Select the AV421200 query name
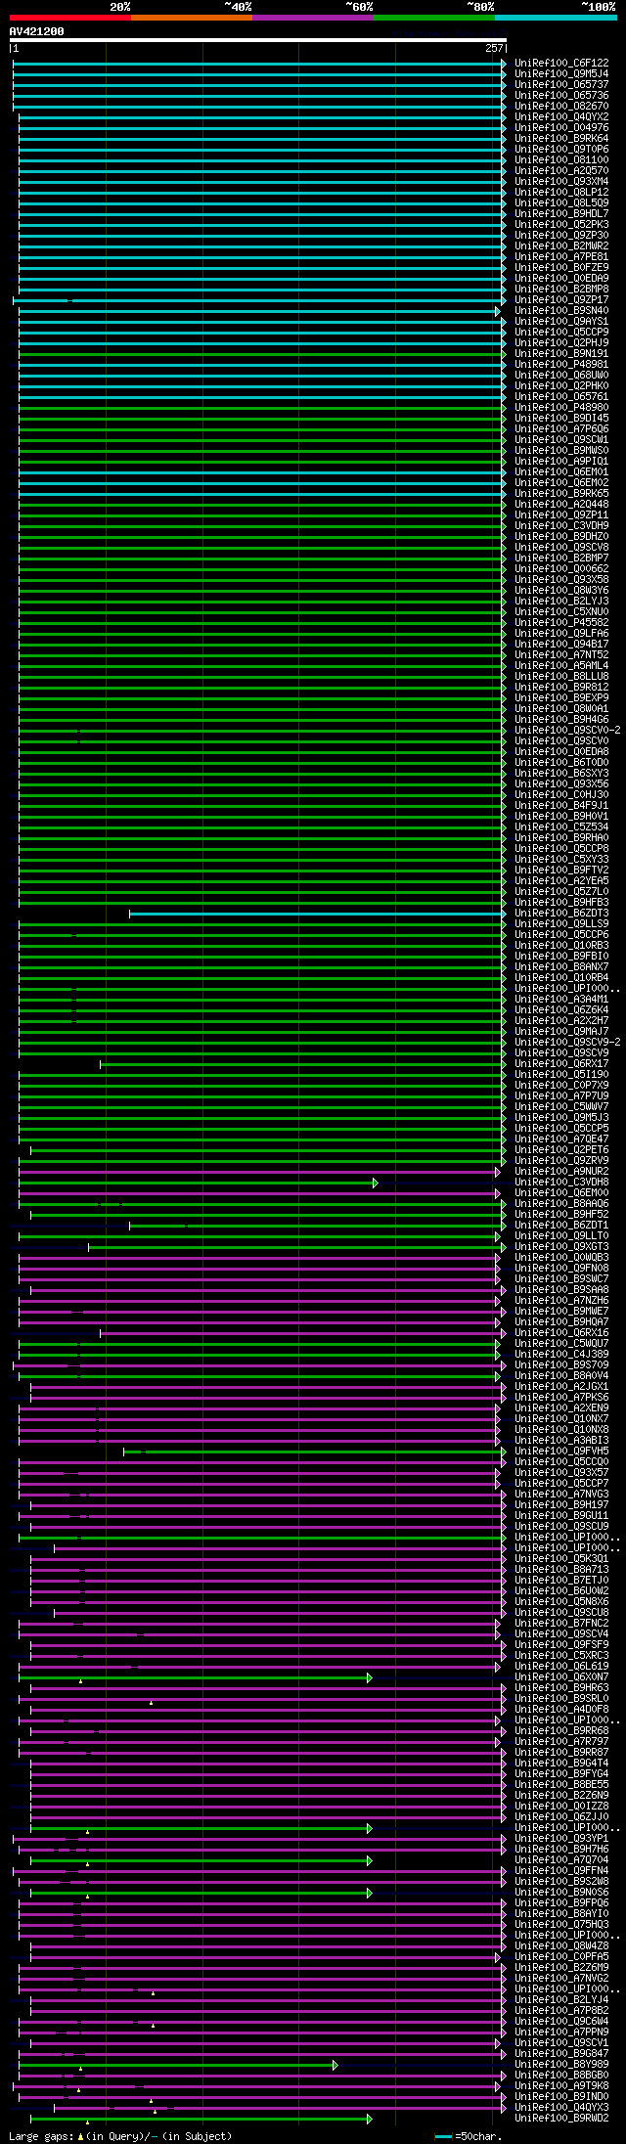Screen dimensions: 626x2144 click(37, 31)
